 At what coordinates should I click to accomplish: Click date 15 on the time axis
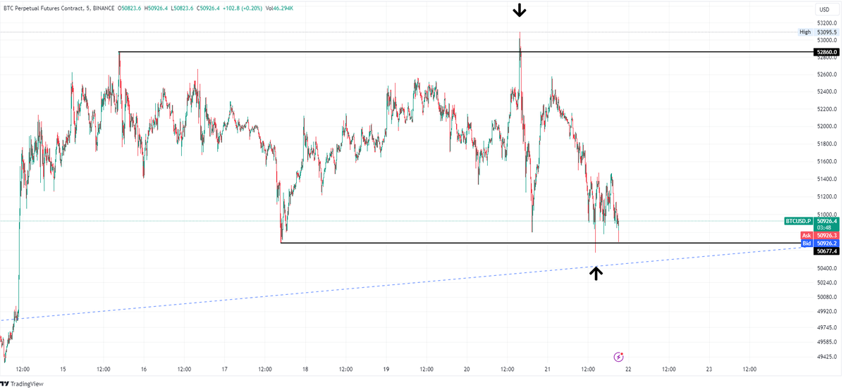pos(63,369)
